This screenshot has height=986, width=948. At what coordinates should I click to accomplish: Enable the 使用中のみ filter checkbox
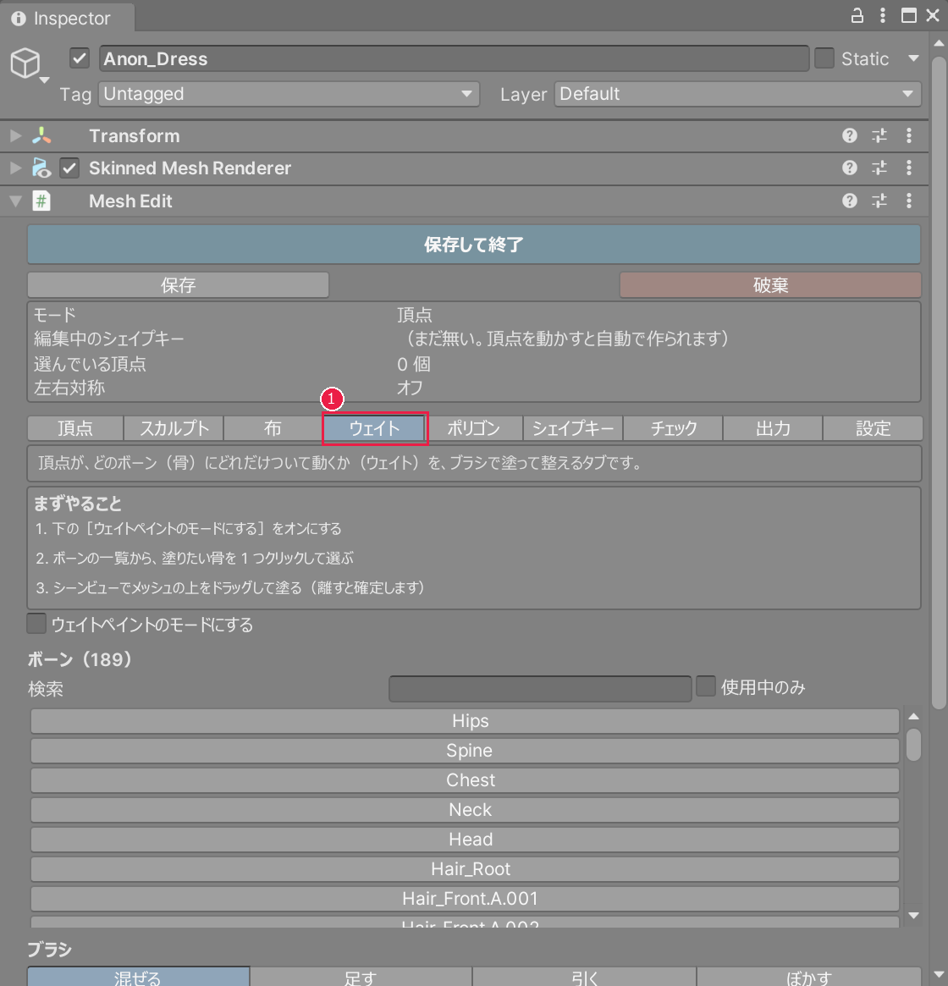(706, 686)
